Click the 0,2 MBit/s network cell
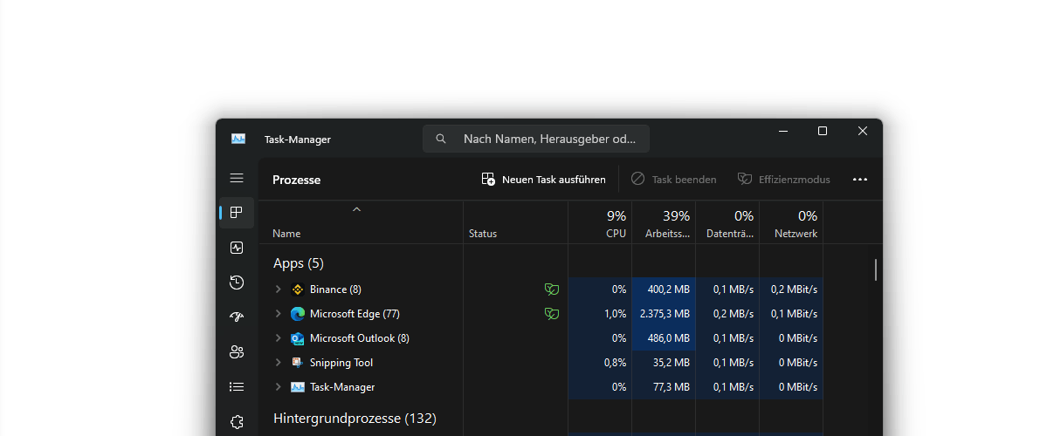Image resolution: width=1047 pixels, height=436 pixels. [x=790, y=290]
